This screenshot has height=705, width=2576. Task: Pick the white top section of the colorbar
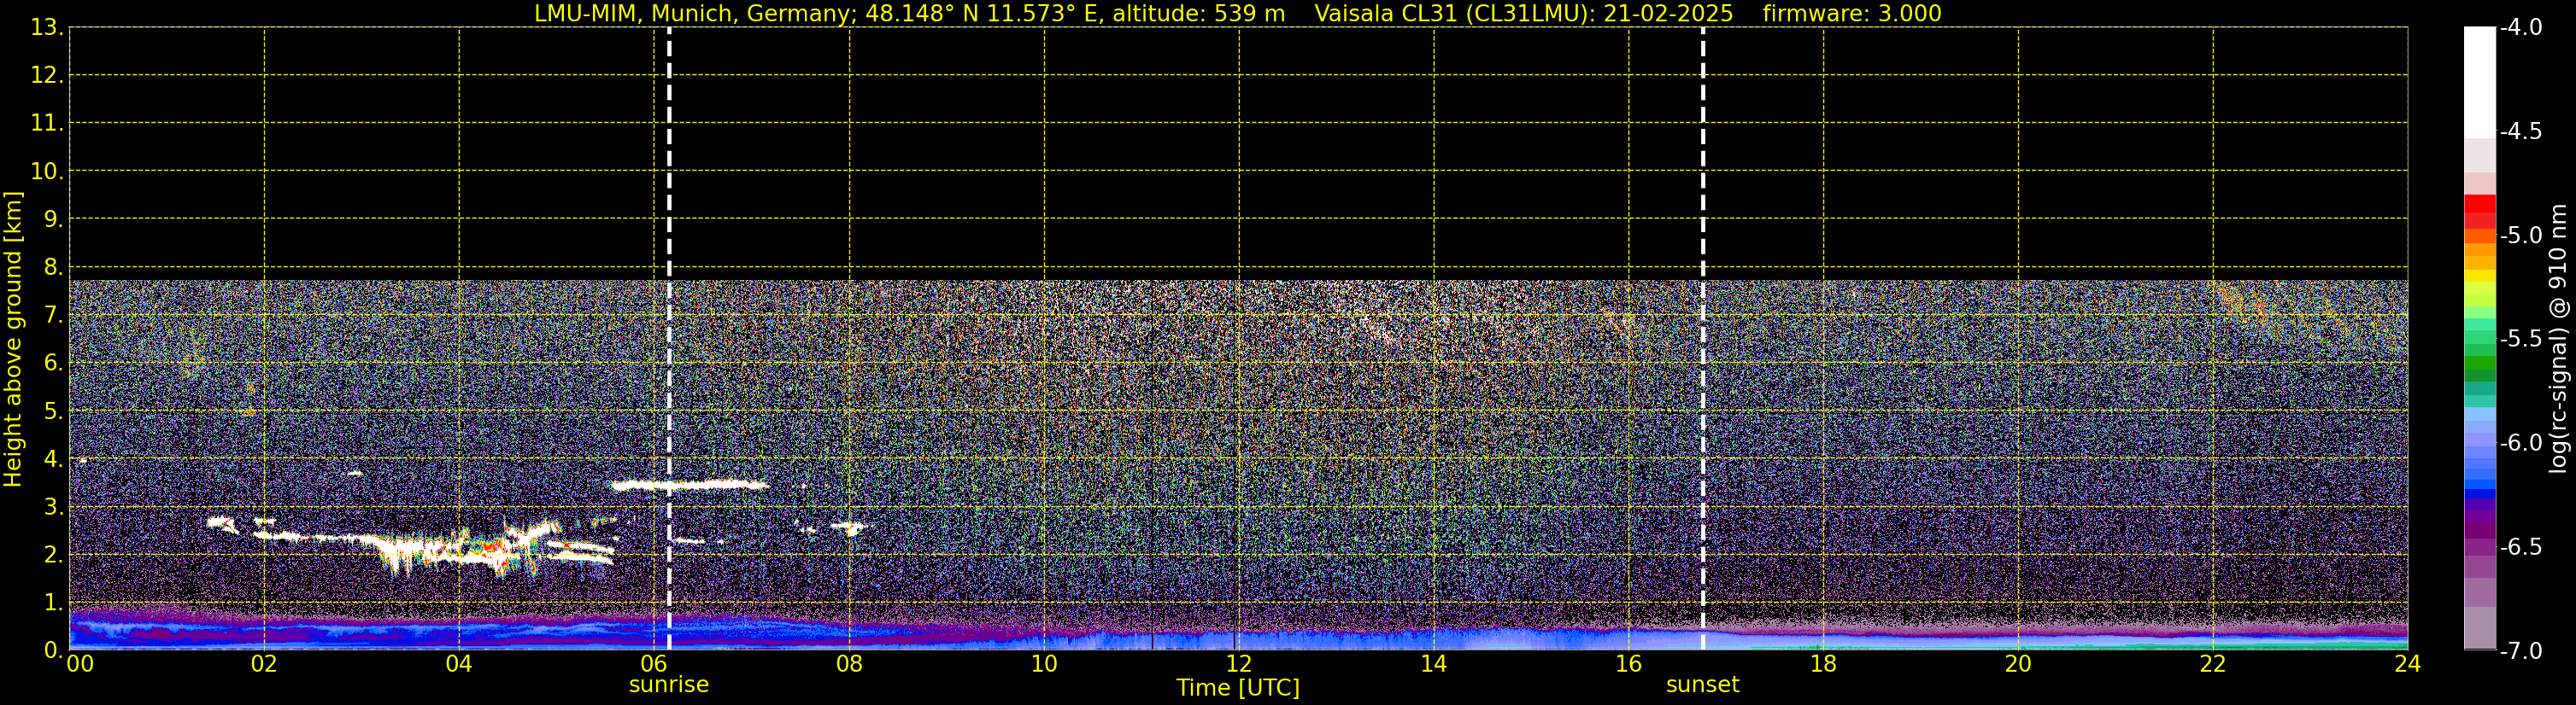click(x=2479, y=80)
